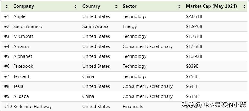Click sort arrows beside Company header
The width and height of the screenshot is (249, 111).
[76, 7]
